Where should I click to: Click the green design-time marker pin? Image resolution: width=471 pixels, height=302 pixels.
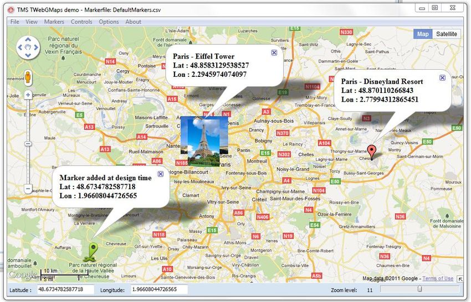93,251
